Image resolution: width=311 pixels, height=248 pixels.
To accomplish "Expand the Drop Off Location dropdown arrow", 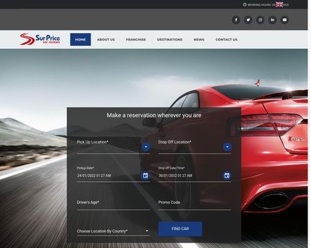I will pos(227,147).
